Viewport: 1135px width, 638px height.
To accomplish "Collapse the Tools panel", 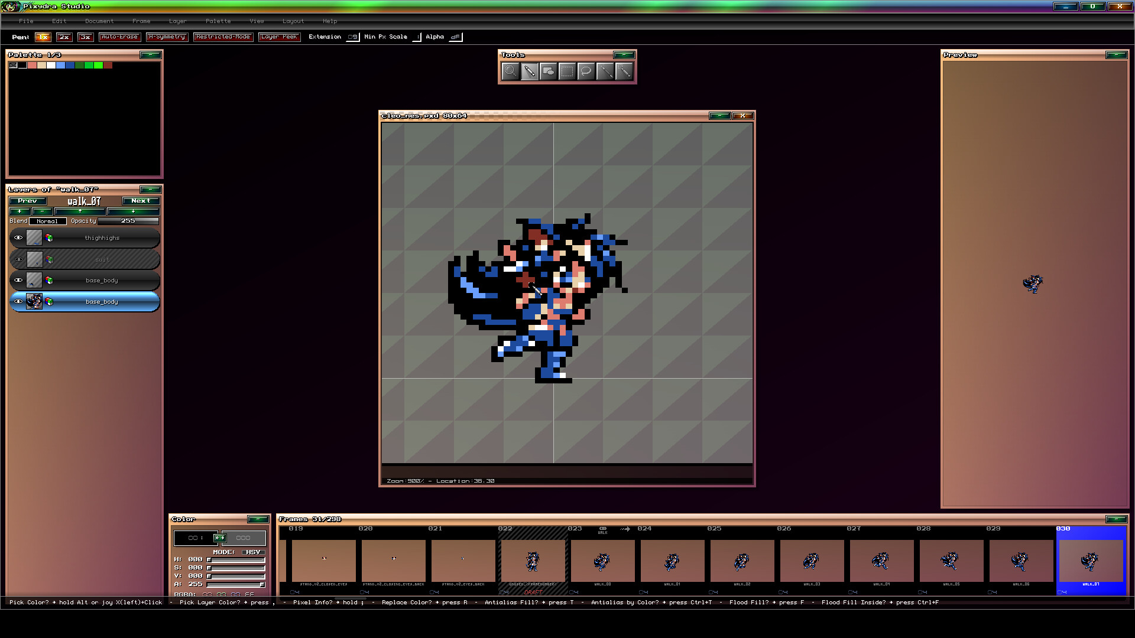I will click(624, 55).
